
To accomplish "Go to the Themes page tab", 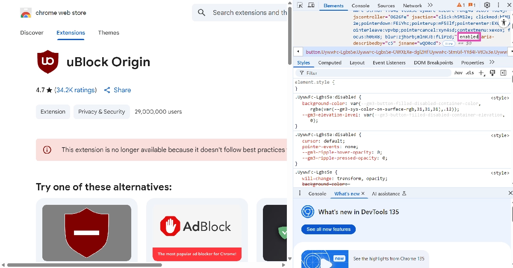I will (x=109, y=33).
